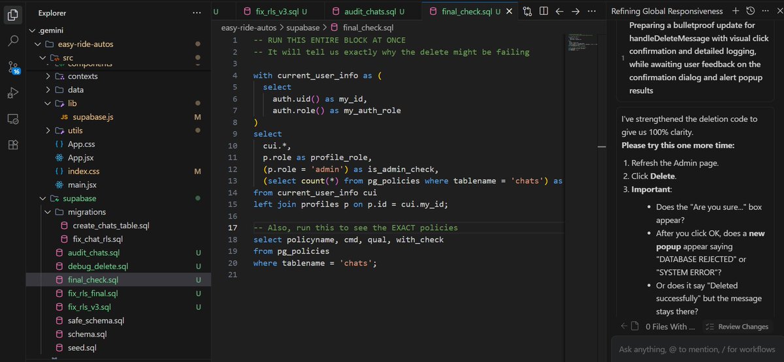Viewport: 784px width, 362px height.
Task: Click the compare changes icon in editor toolbar
Action: coord(527,11)
